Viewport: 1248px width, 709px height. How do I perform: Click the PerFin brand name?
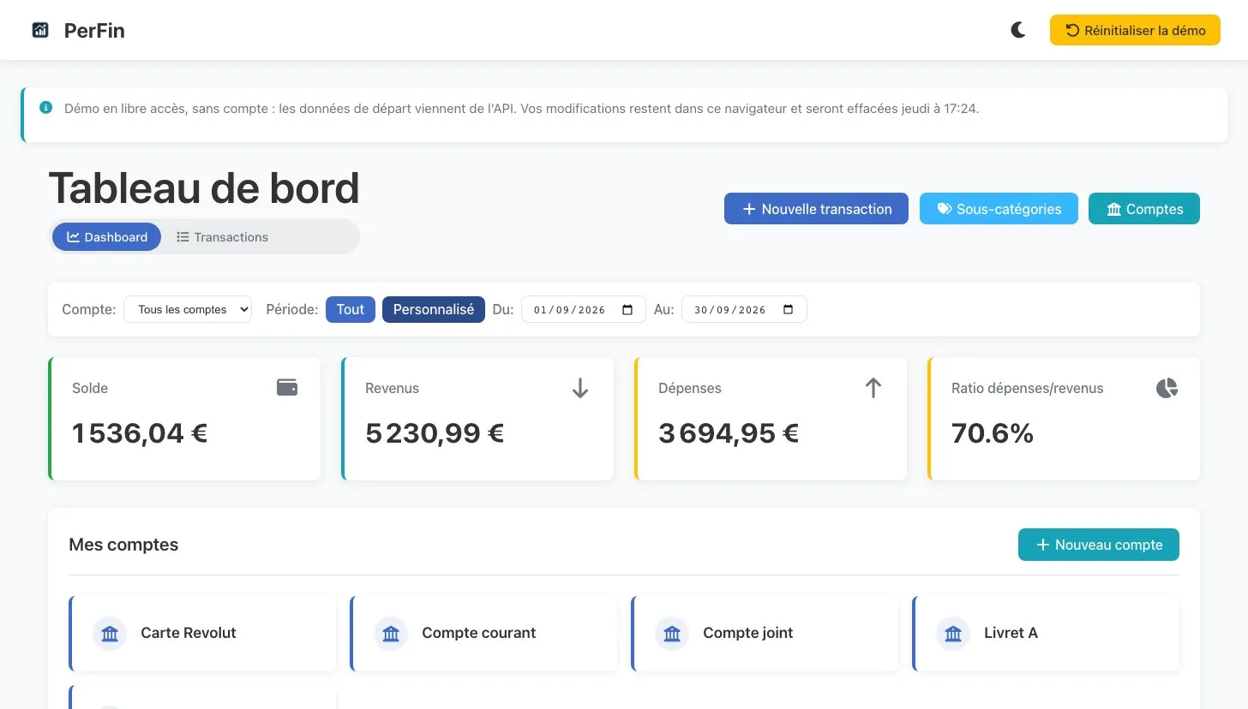[x=94, y=31]
